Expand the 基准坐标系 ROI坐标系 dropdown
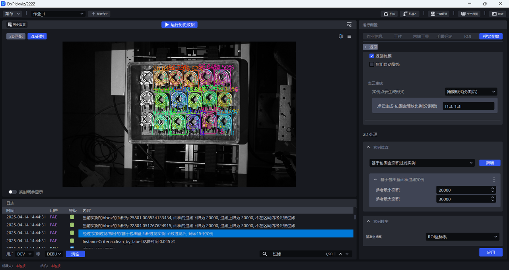 coord(462,237)
